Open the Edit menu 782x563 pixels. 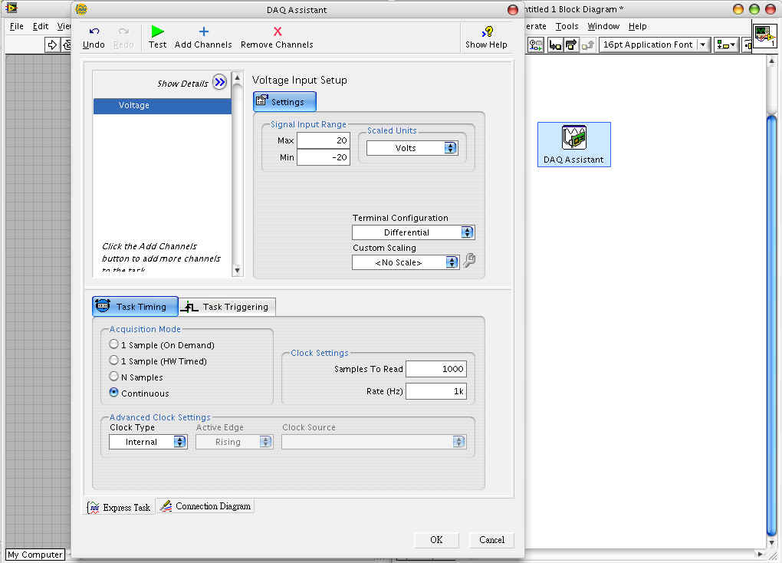pyautogui.click(x=41, y=26)
